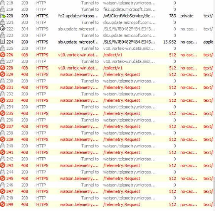Click the lock icon of session 246
This screenshot has width=215, height=211.
click(x=3, y=185)
